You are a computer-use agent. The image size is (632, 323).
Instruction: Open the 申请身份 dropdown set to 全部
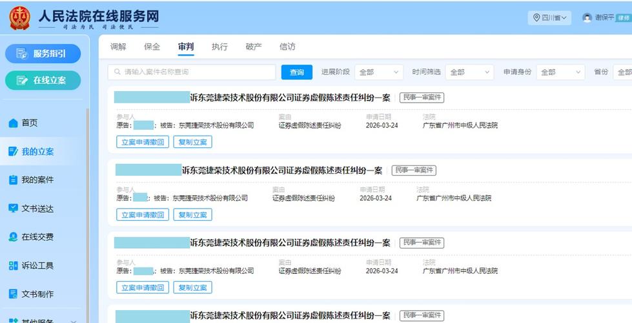tap(560, 72)
